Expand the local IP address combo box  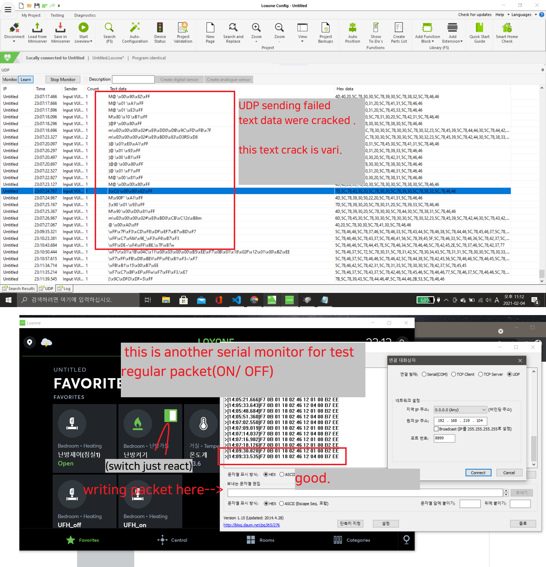pos(483,410)
